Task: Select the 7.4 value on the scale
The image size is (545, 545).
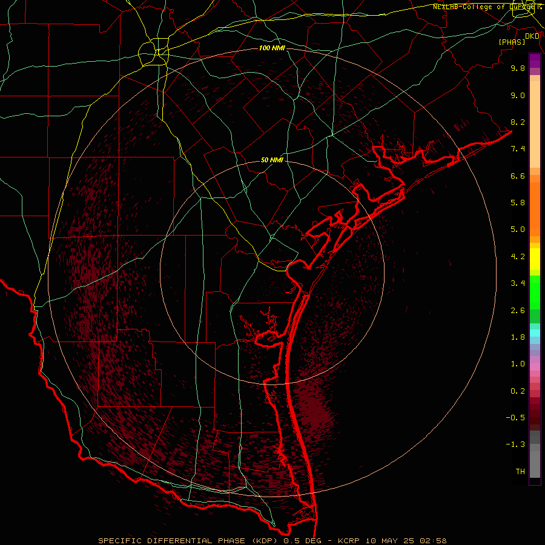Action: click(518, 149)
